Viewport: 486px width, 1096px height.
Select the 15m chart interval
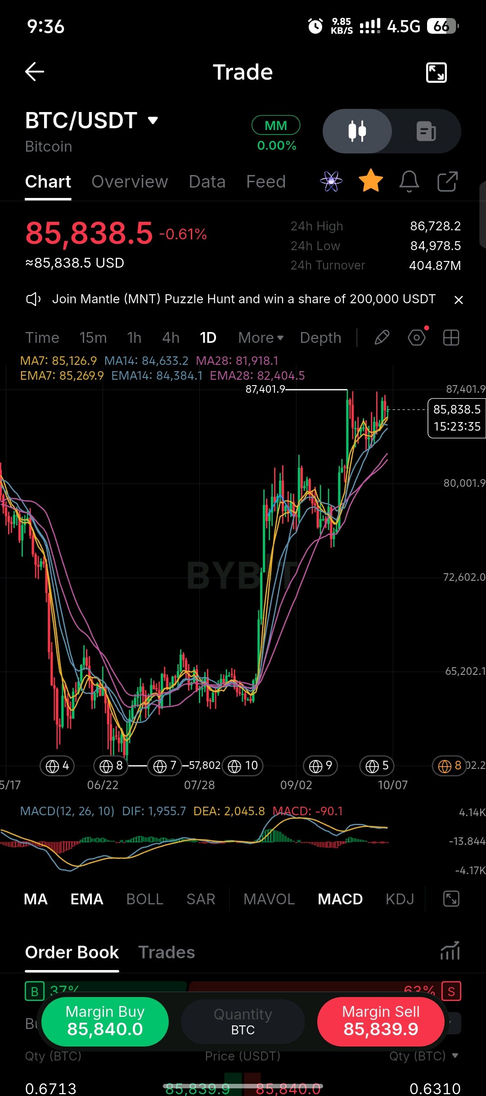[93, 338]
